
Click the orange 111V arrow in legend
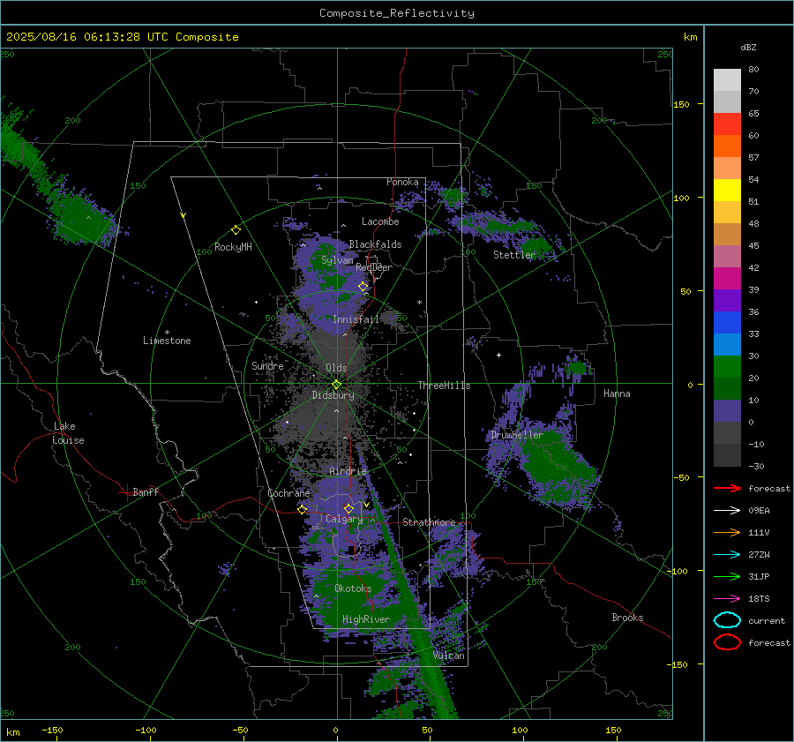pyautogui.click(x=727, y=532)
